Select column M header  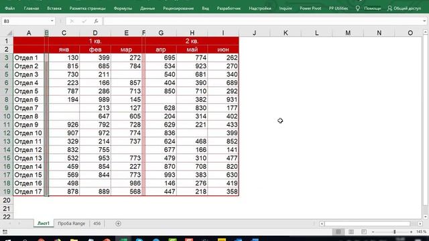[x=348, y=33]
